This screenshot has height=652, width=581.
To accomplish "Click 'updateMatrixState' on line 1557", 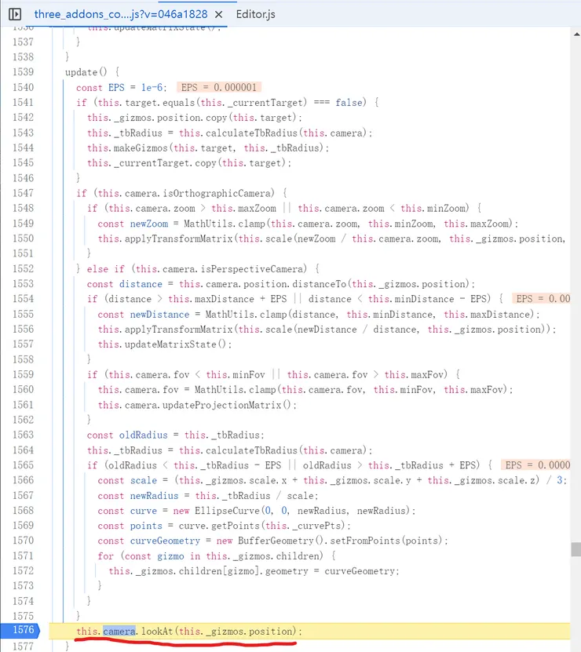I will coord(170,344).
